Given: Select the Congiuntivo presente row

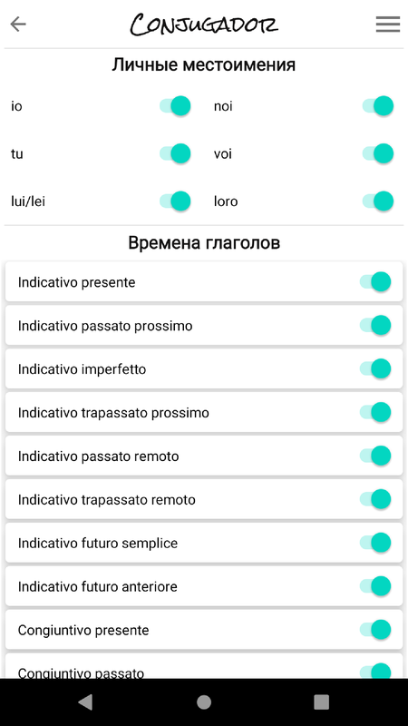Looking at the screenshot, I should point(204,630).
